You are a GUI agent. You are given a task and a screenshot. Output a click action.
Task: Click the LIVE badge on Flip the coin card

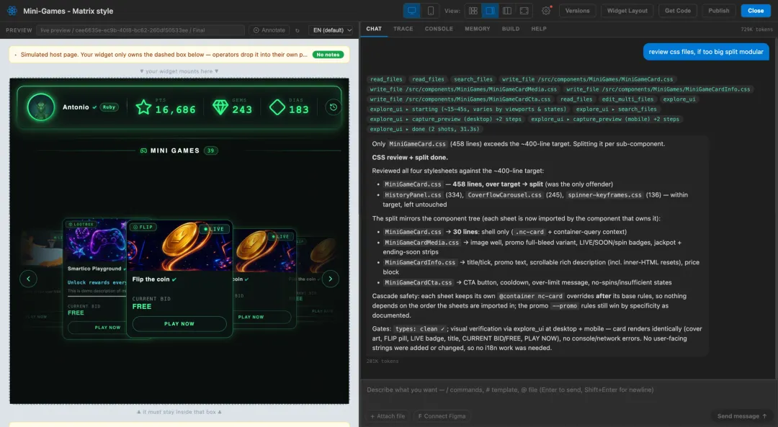tap(214, 229)
